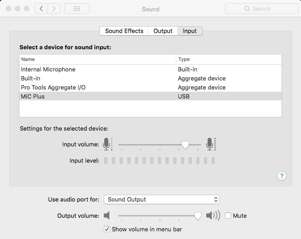The image size is (301, 239).
Task: Uncheck Show volume in menu bar
Action: (107, 229)
